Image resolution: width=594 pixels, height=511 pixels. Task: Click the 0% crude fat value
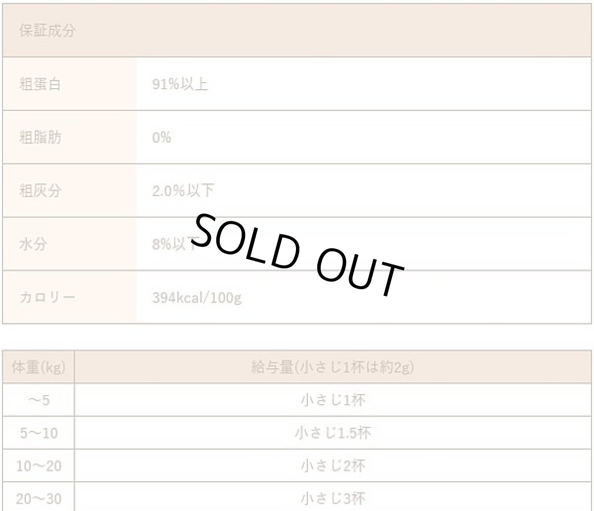pyautogui.click(x=161, y=138)
